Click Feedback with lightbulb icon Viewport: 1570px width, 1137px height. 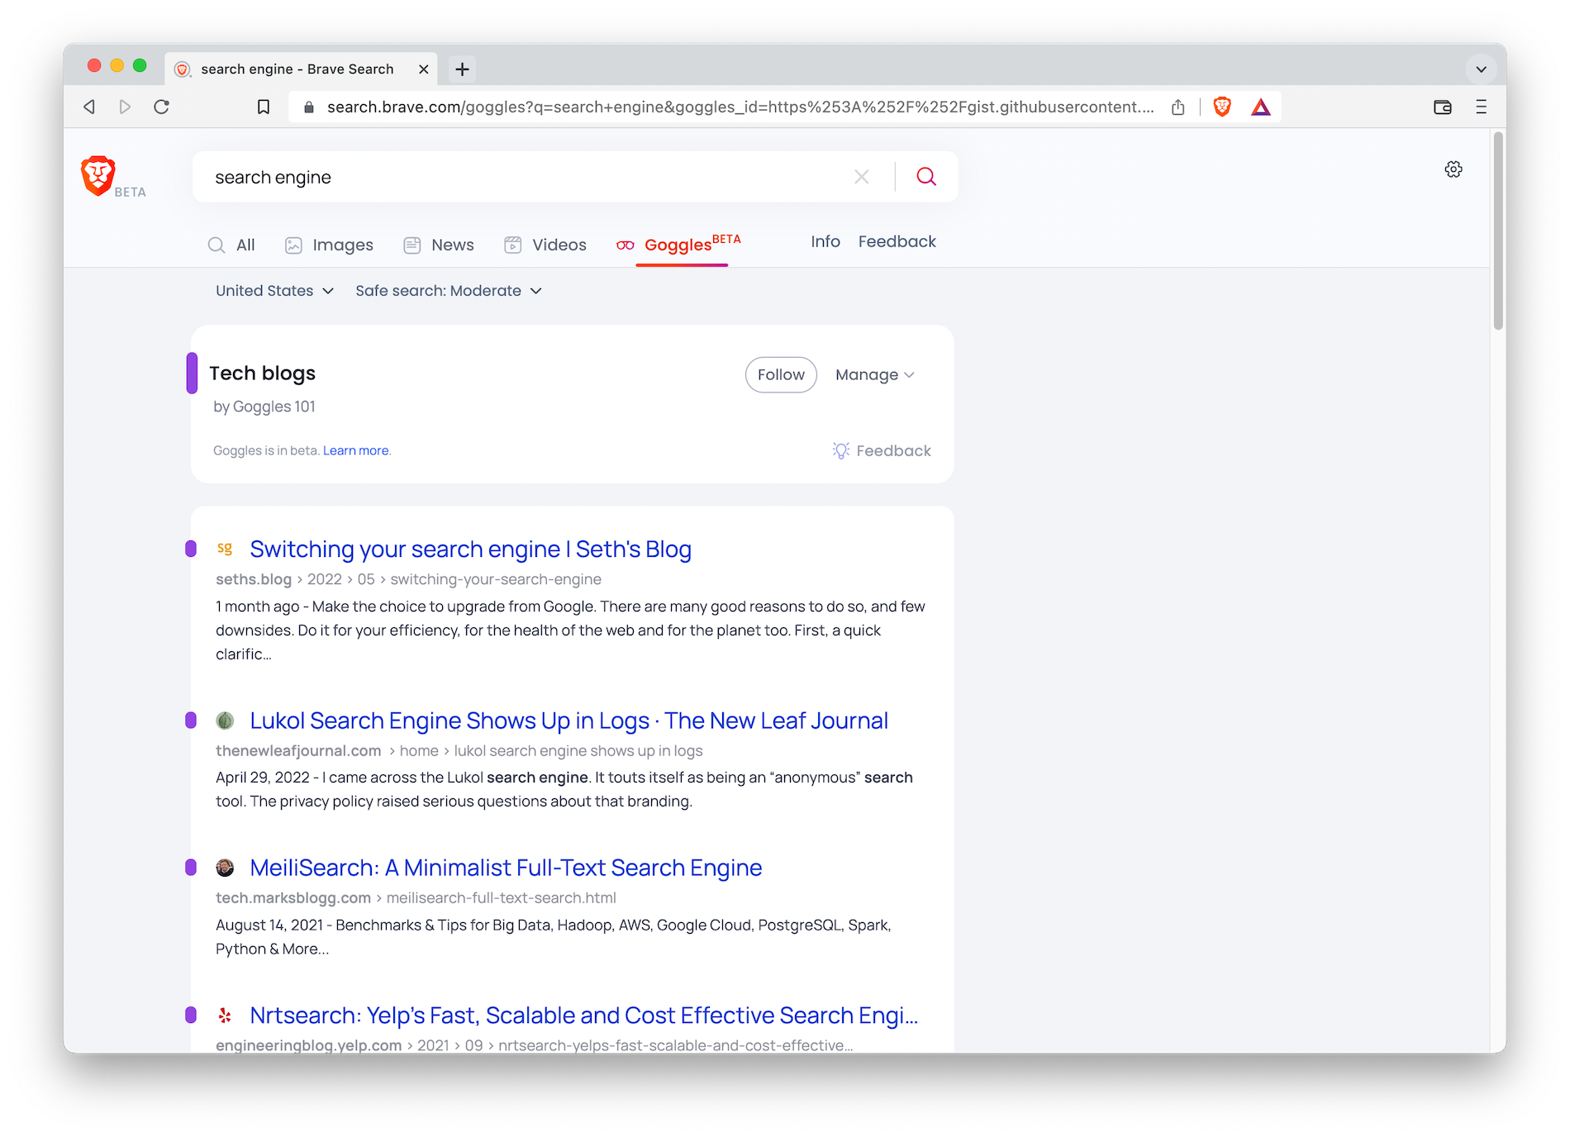pos(882,450)
